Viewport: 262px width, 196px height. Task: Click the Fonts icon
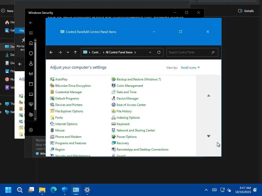[x=52, y=117]
